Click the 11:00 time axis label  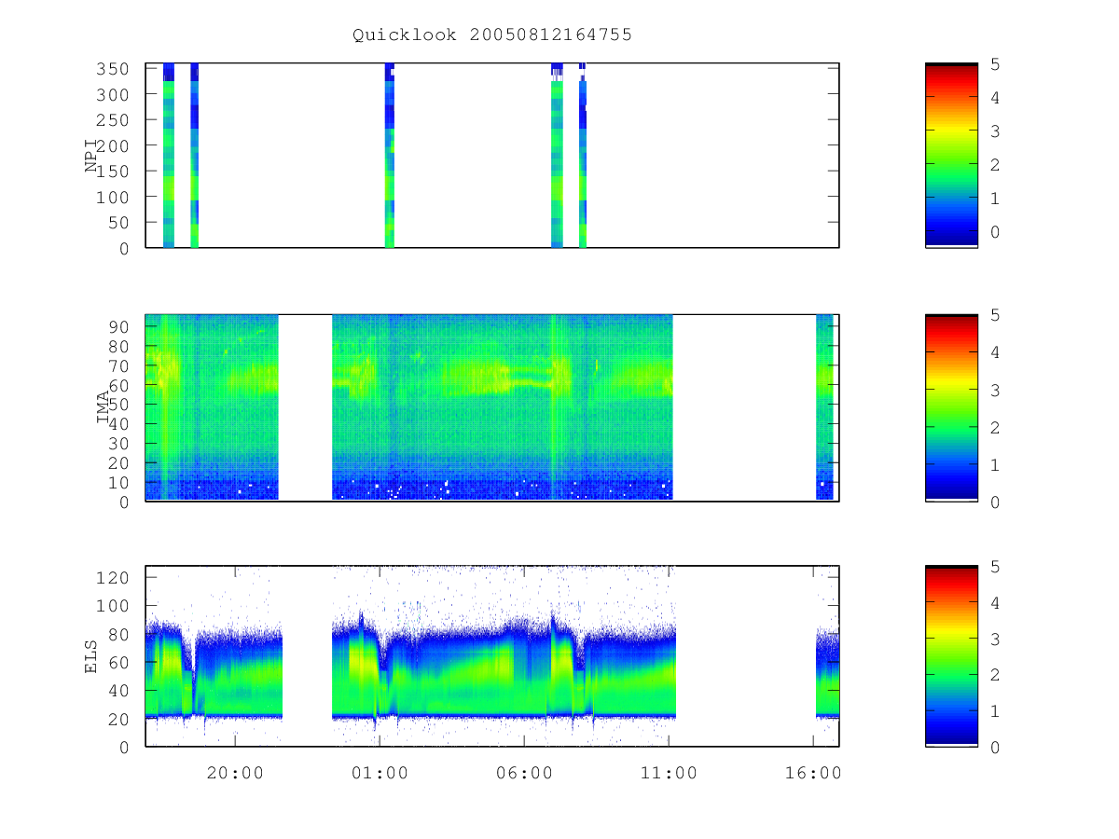[x=670, y=773]
